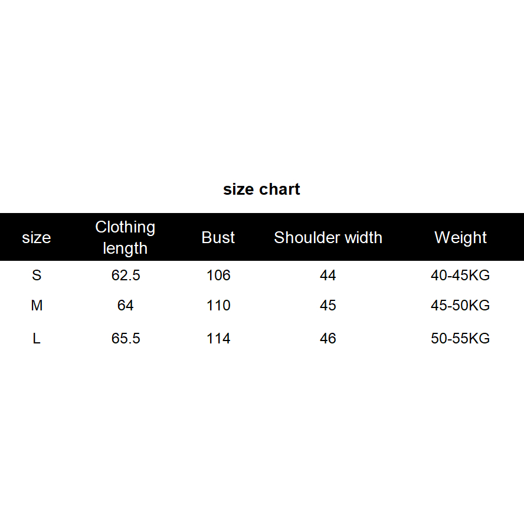
Task: Select the 40-45KG weight cell
Action: [x=460, y=276]
